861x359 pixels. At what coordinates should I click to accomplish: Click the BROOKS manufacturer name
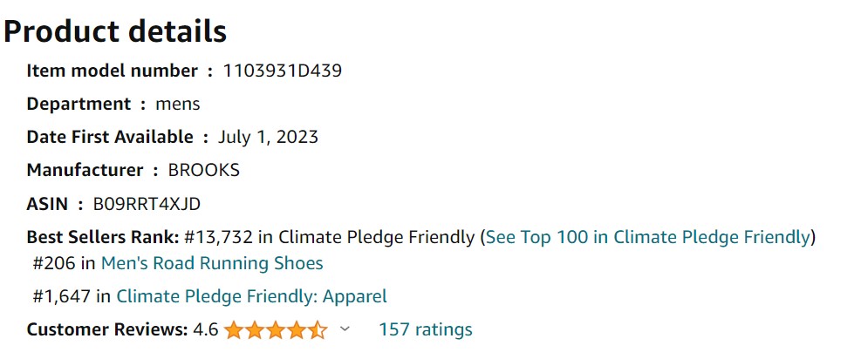tap(204, 171)
